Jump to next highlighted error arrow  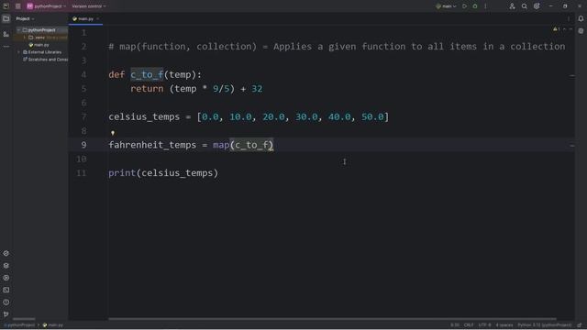(x=570, y=28)
